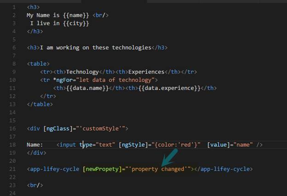Click line number 5 in the gutter
The image size is (287, 196).
[x=14, y=40]
